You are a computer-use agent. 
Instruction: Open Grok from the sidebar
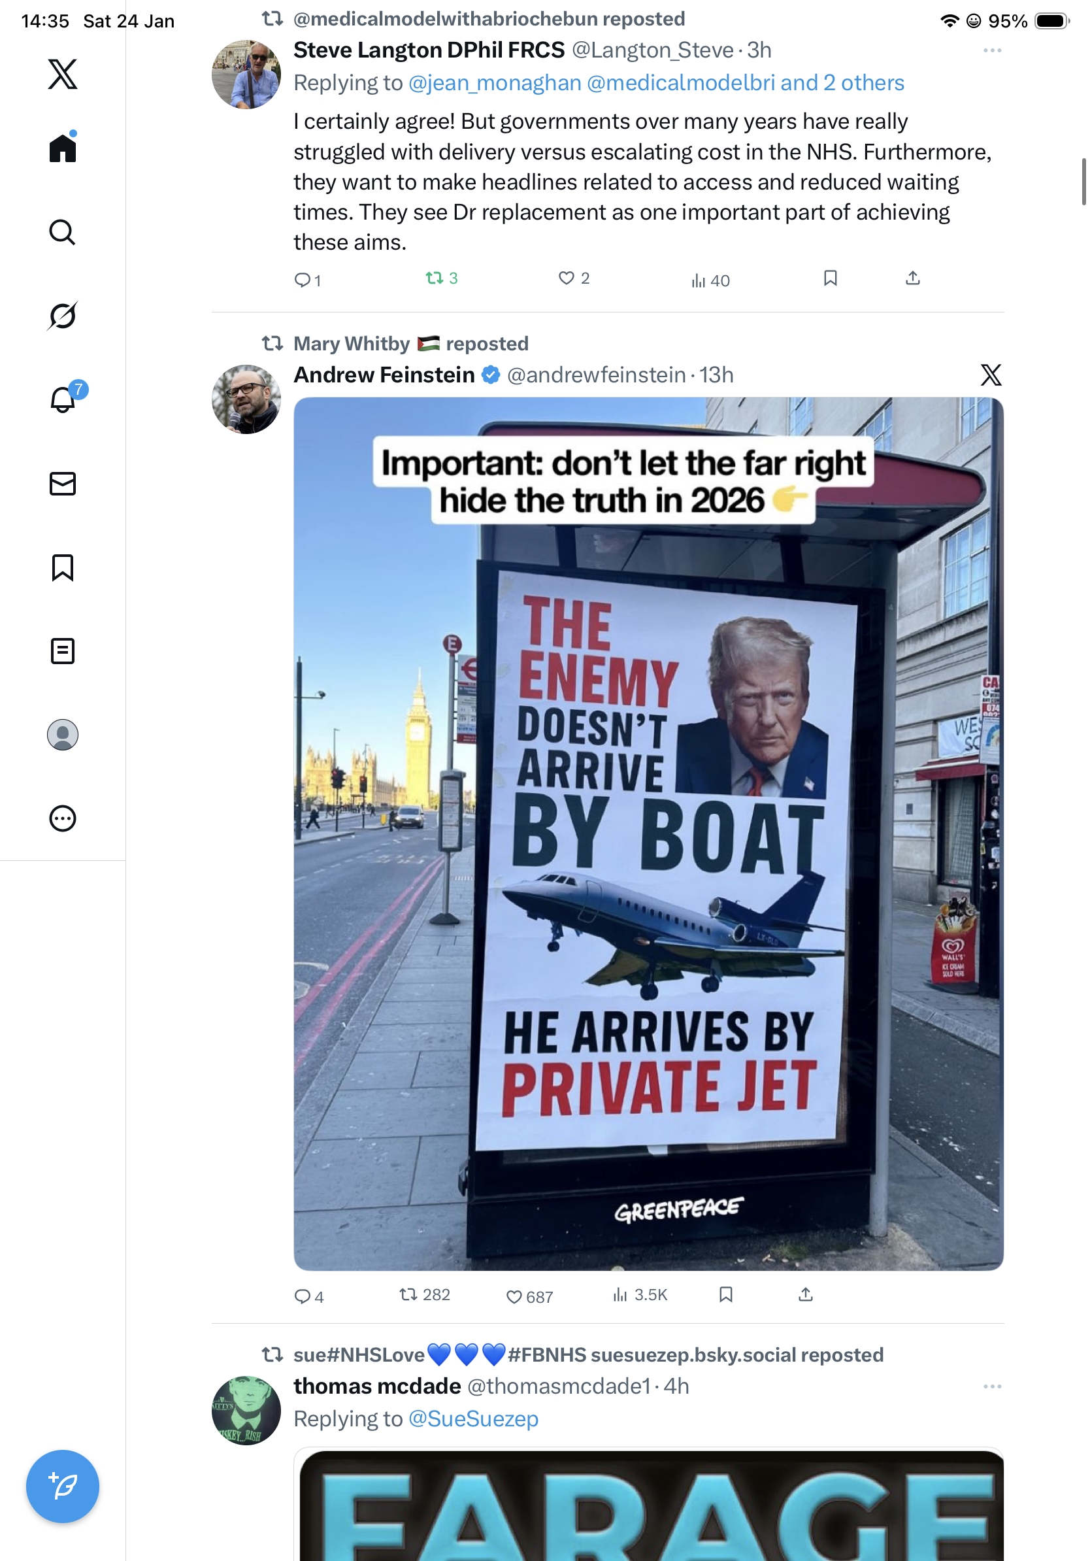pos(63,316)
